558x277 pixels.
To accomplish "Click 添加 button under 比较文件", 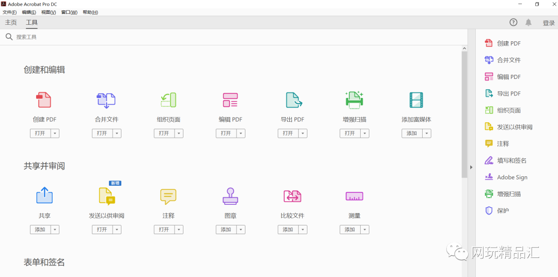I will point(288,230).
